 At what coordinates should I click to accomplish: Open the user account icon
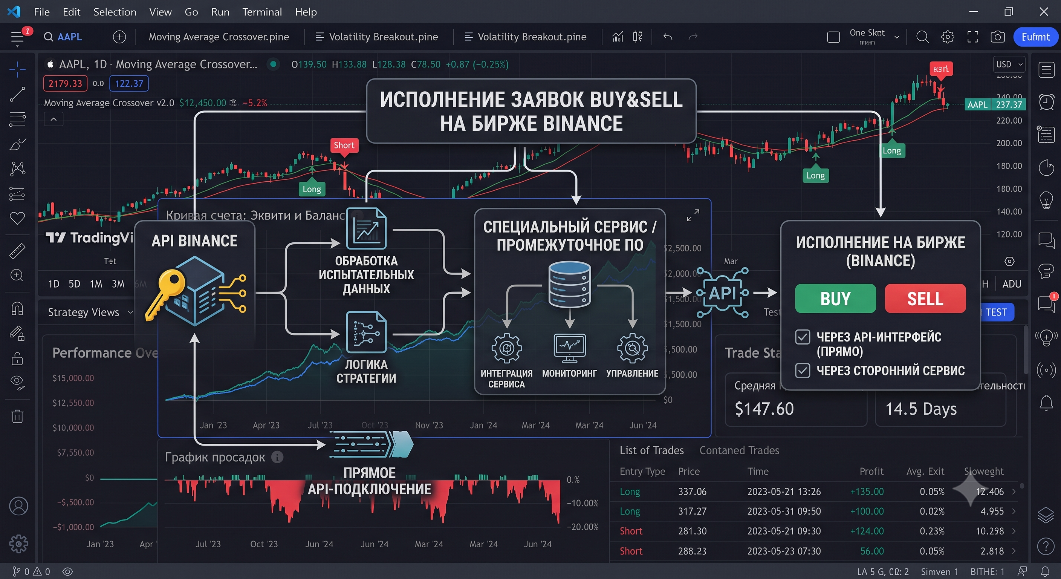tap(18, 505)
